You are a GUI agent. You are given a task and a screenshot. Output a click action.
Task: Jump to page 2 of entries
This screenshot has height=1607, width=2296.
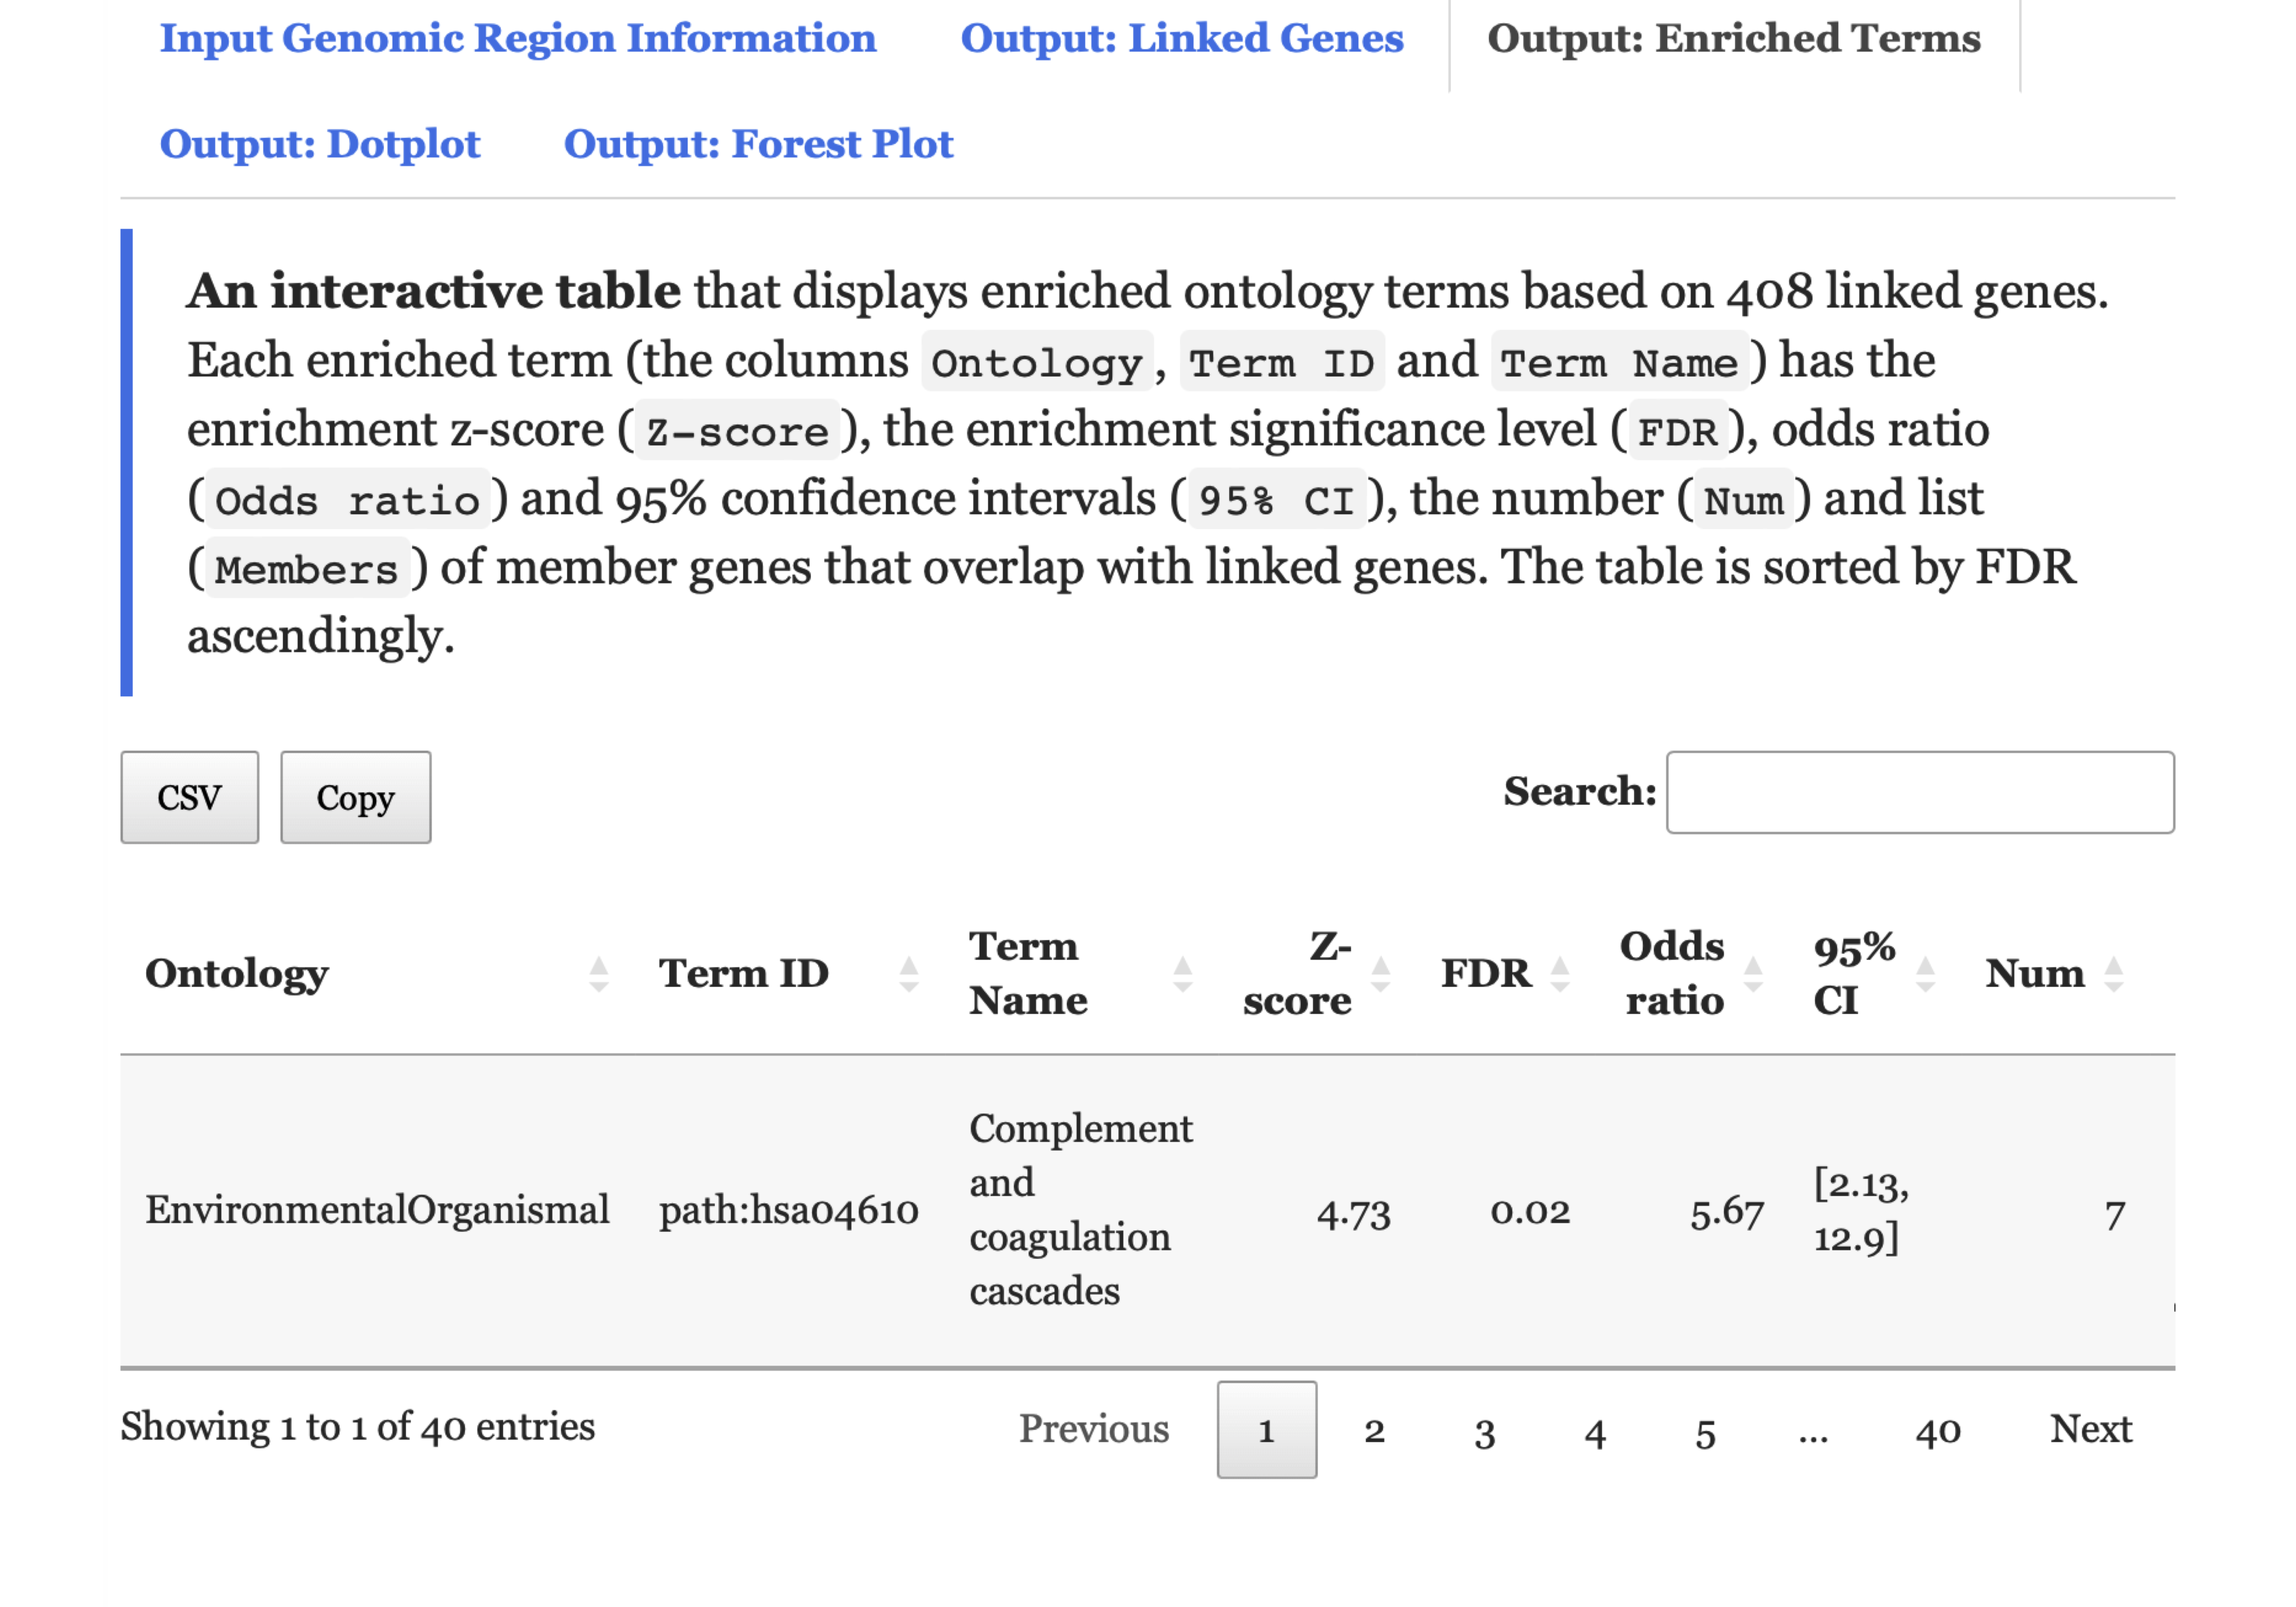click(x=1374, y=1430)
